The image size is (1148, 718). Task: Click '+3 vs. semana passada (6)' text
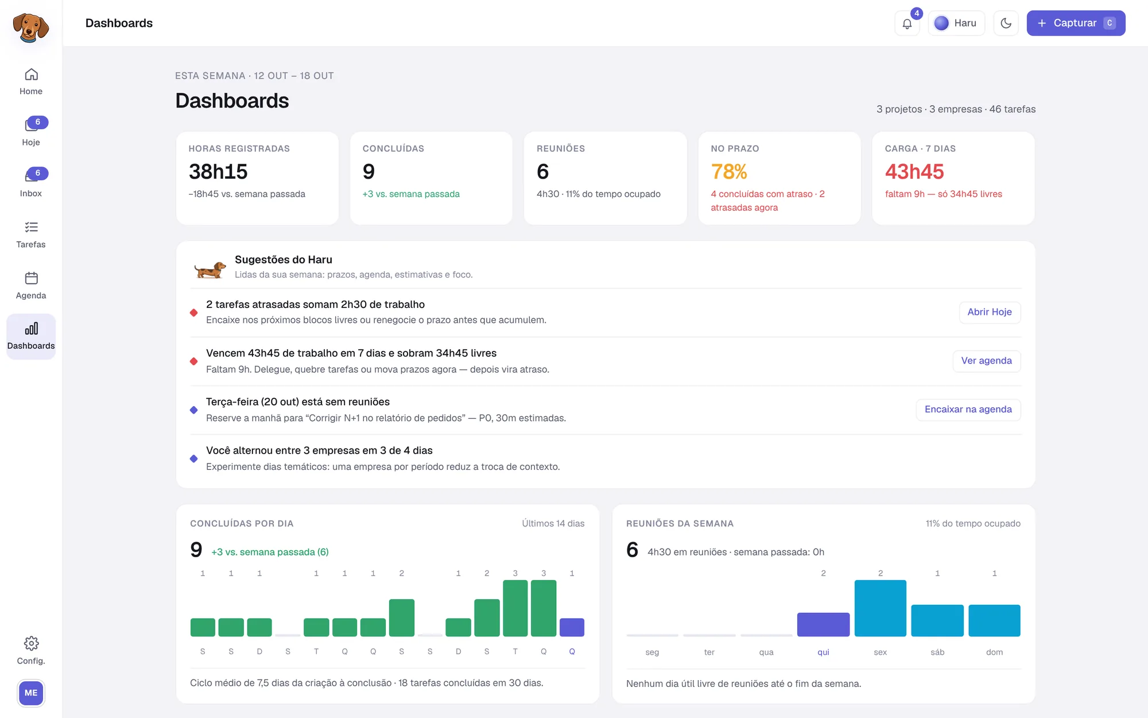270,552
